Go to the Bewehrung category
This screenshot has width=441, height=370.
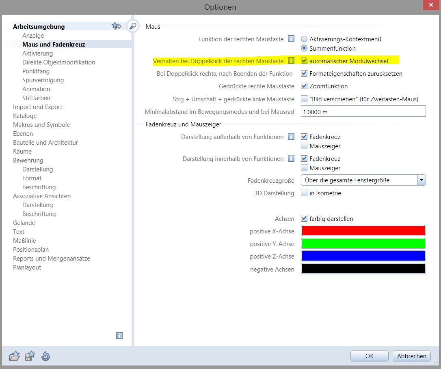click(x=28, y=160)
